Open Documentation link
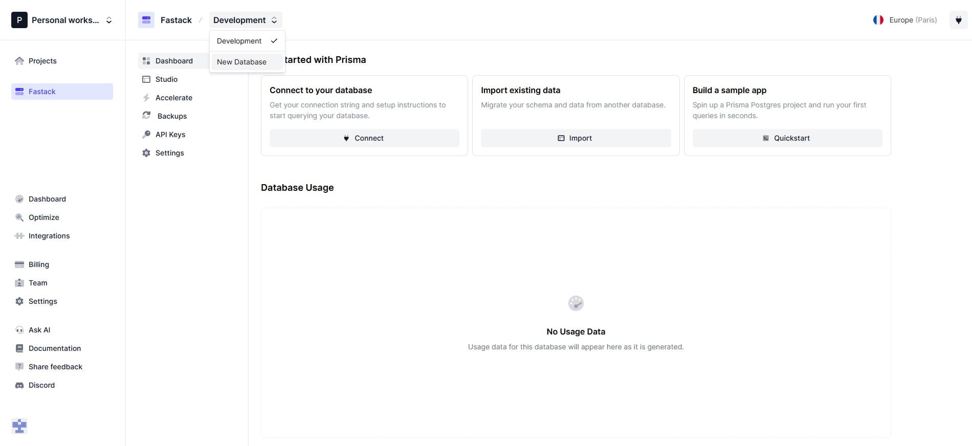The height and width of the screenshot is (446, 972). [x=55, y=348]
